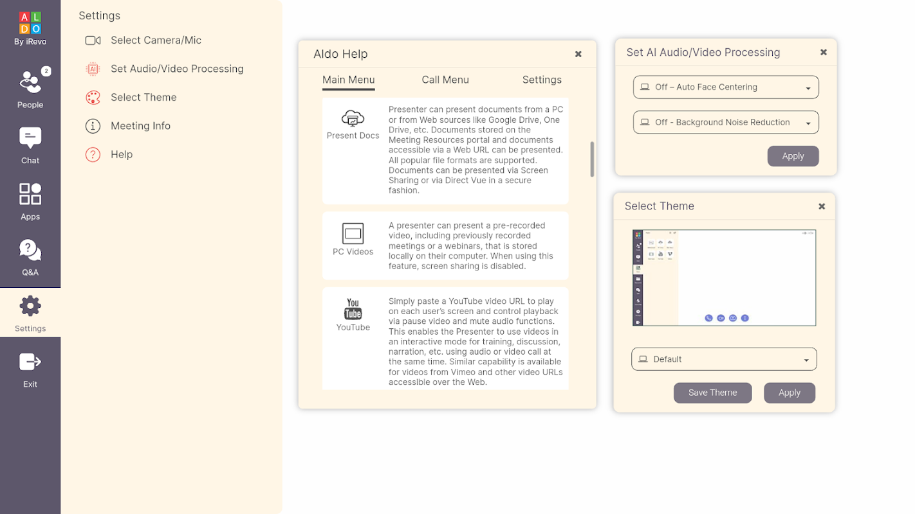Click the Save Theme button

coord(712,393)
